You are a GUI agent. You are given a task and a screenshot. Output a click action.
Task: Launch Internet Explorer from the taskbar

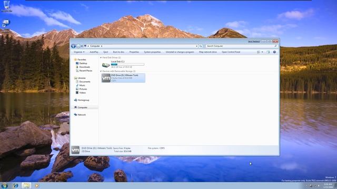pyautogui.click(x=15, y=185)
